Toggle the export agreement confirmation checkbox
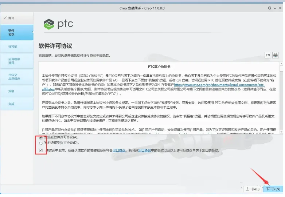Viewport: 285px width, 197px height. click(x=41, y=150)
